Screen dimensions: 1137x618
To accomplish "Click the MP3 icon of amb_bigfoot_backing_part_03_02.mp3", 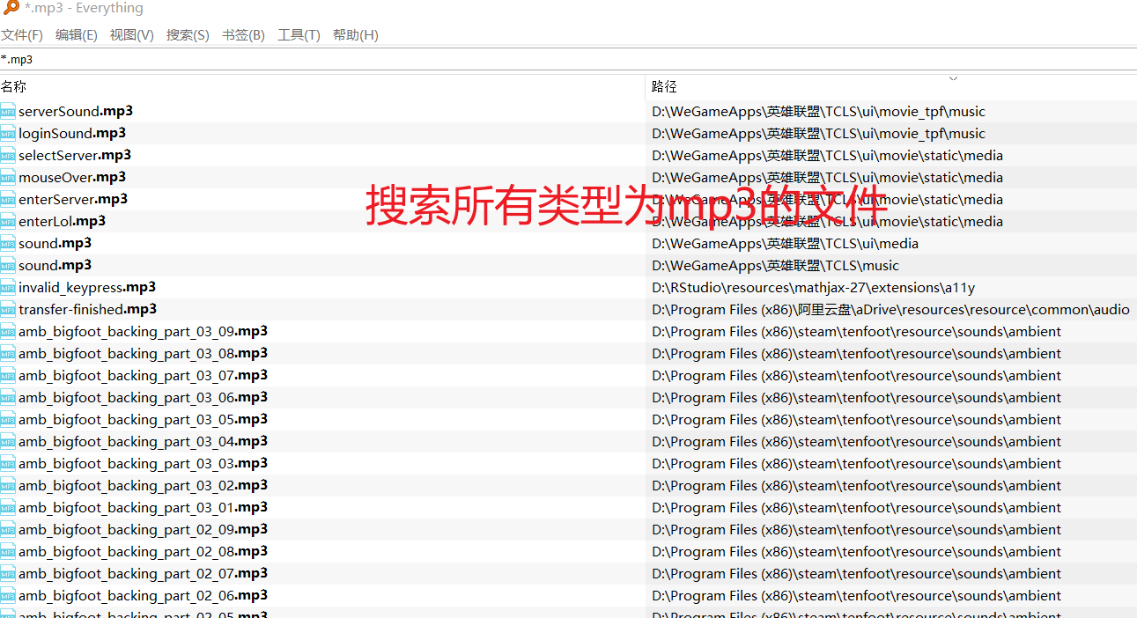I will tap(8, 485).
